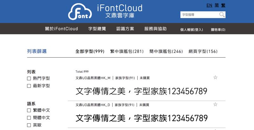This screenshot has height=130, width=254.
Task: Open 認識方案 menu
Action: [x=125, y=29]
